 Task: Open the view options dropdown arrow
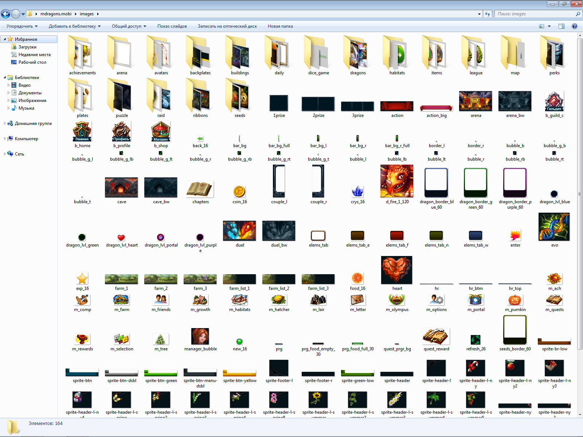(549, 26)
